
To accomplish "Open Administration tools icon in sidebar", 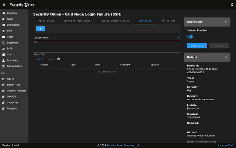I will (3, 66).
